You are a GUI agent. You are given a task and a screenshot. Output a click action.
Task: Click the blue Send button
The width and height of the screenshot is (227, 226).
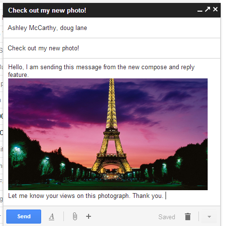(x=24, y=216)
